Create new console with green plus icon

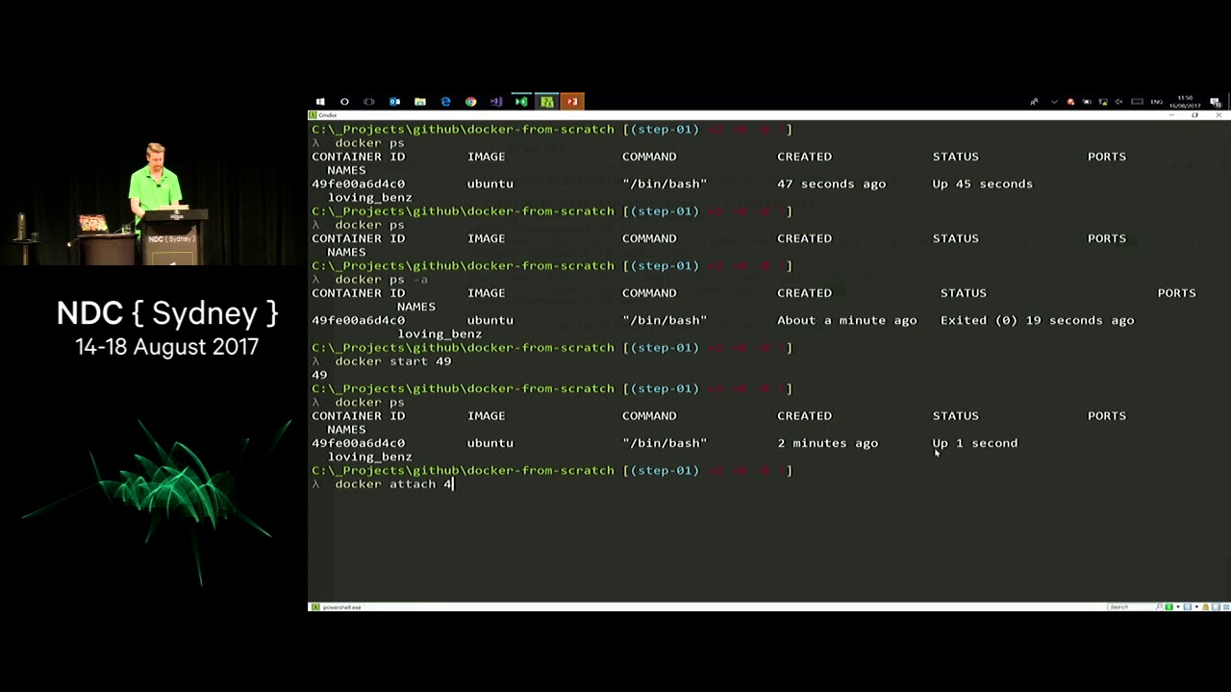click(x=1168, y=607)
